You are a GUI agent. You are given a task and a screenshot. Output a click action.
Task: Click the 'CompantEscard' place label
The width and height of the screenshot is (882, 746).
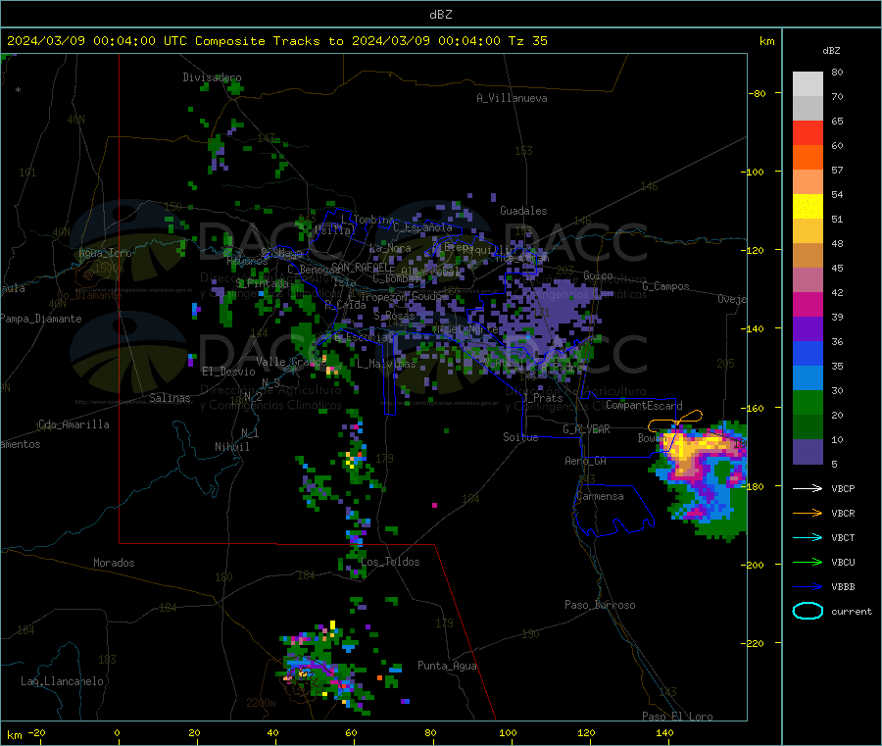[644, 406]
